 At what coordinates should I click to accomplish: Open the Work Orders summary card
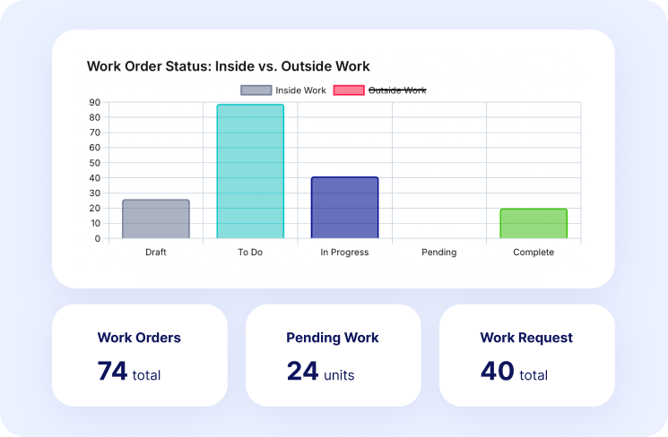pyautogui.click(x=139, y=356)
